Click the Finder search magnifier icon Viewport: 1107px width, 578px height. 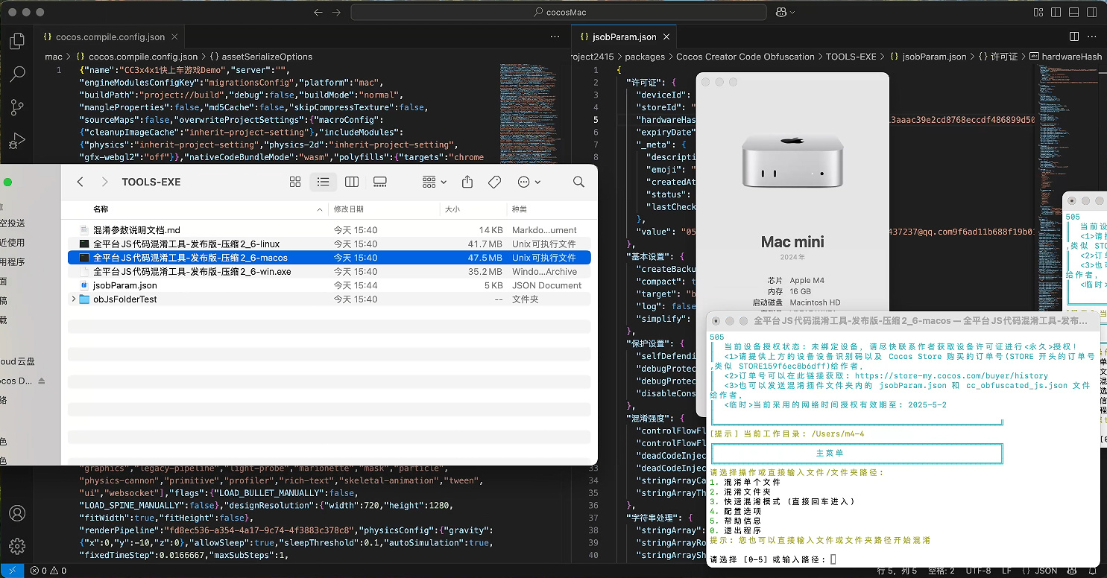click(578, 182)
